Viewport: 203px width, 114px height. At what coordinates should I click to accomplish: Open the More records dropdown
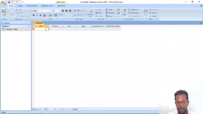tap(110, 16)
